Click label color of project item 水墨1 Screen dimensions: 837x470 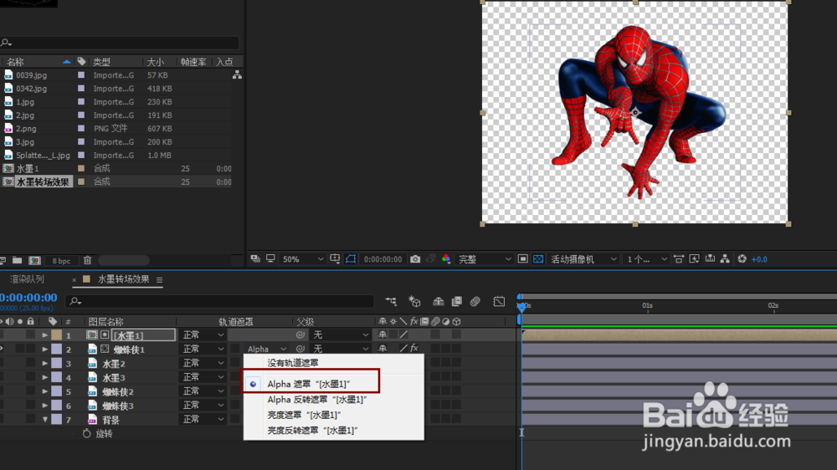click(x=81, y=168)
